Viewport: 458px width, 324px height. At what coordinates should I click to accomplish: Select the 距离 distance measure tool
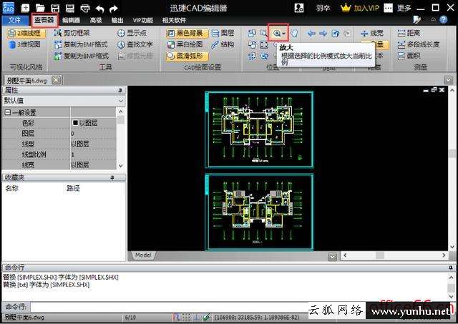click(x=409, y=33)
